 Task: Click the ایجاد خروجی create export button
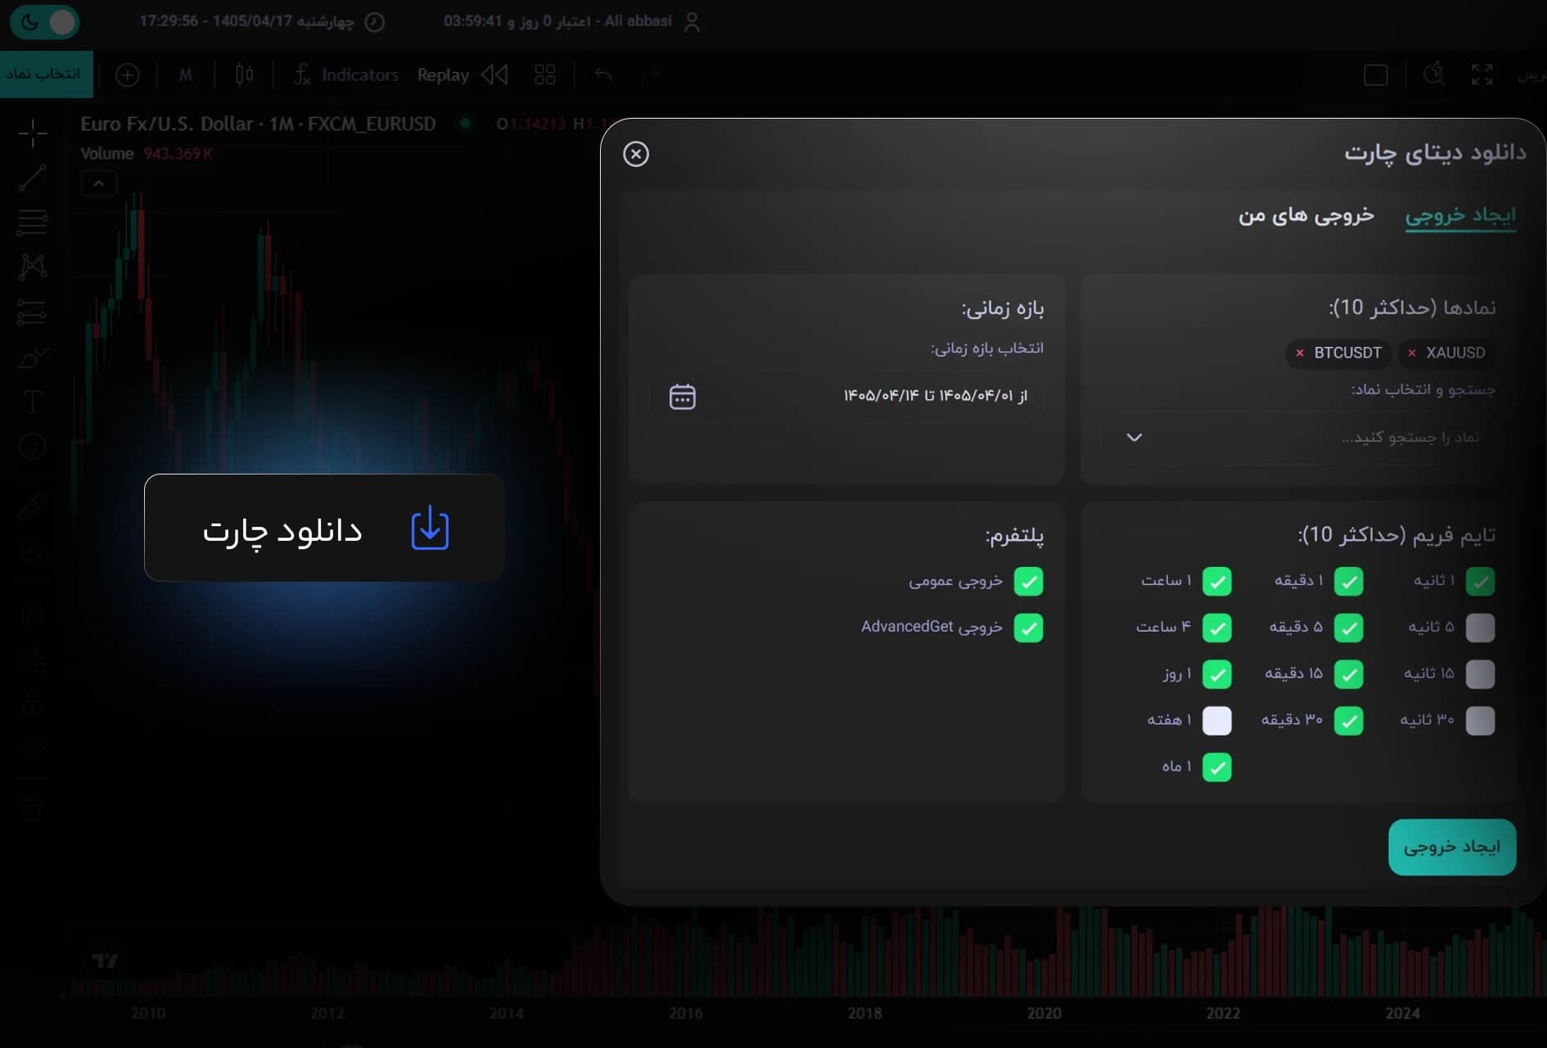1452,847
